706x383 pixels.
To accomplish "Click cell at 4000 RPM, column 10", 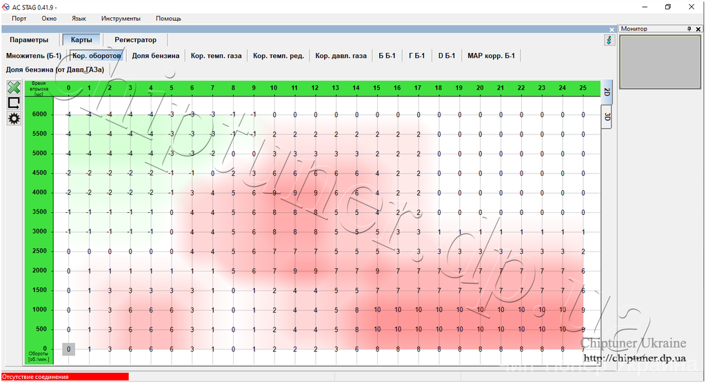I will [x=274, y=193].
